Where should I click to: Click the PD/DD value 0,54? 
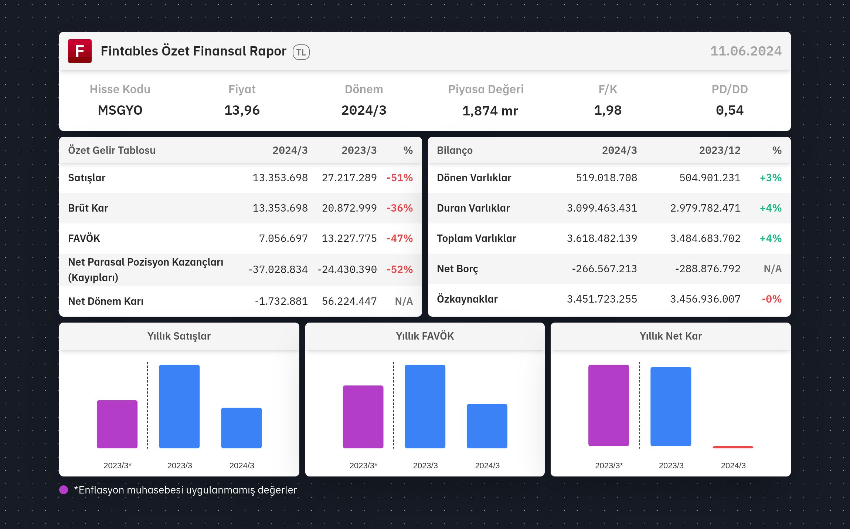(x=730, y=110)
